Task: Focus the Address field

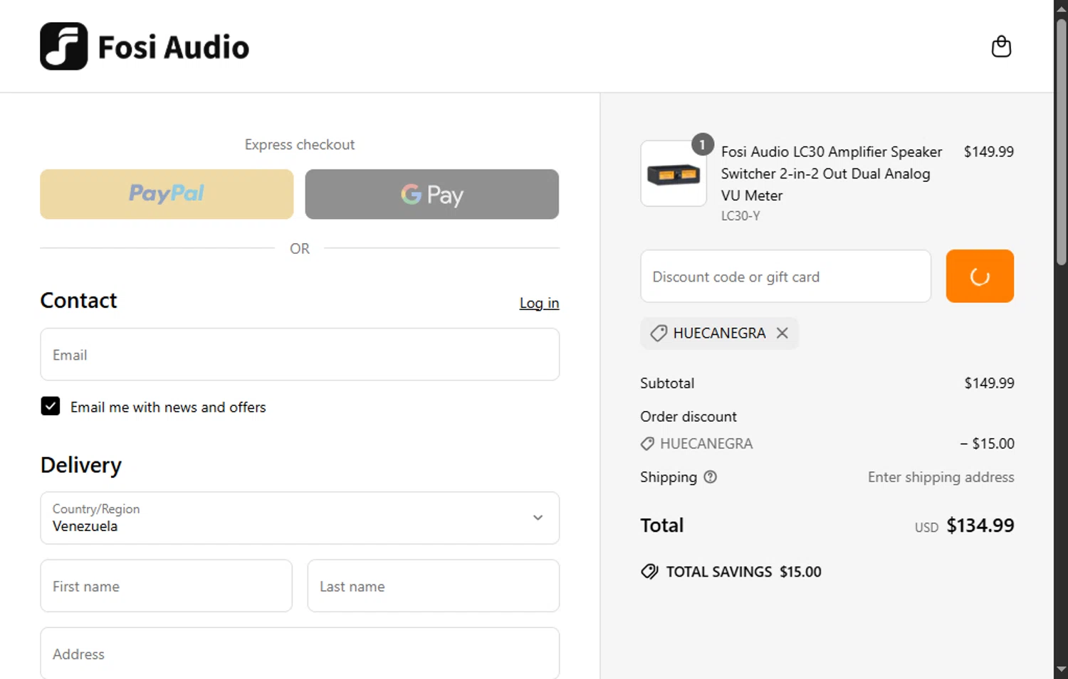Action: tap(300, 653)
